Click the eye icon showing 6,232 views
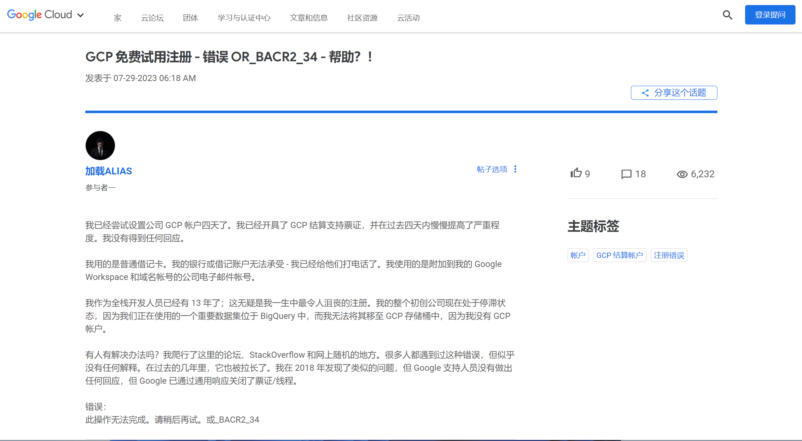Image resolution: width=802 pixels, height=441 pixels. point(682,174)
